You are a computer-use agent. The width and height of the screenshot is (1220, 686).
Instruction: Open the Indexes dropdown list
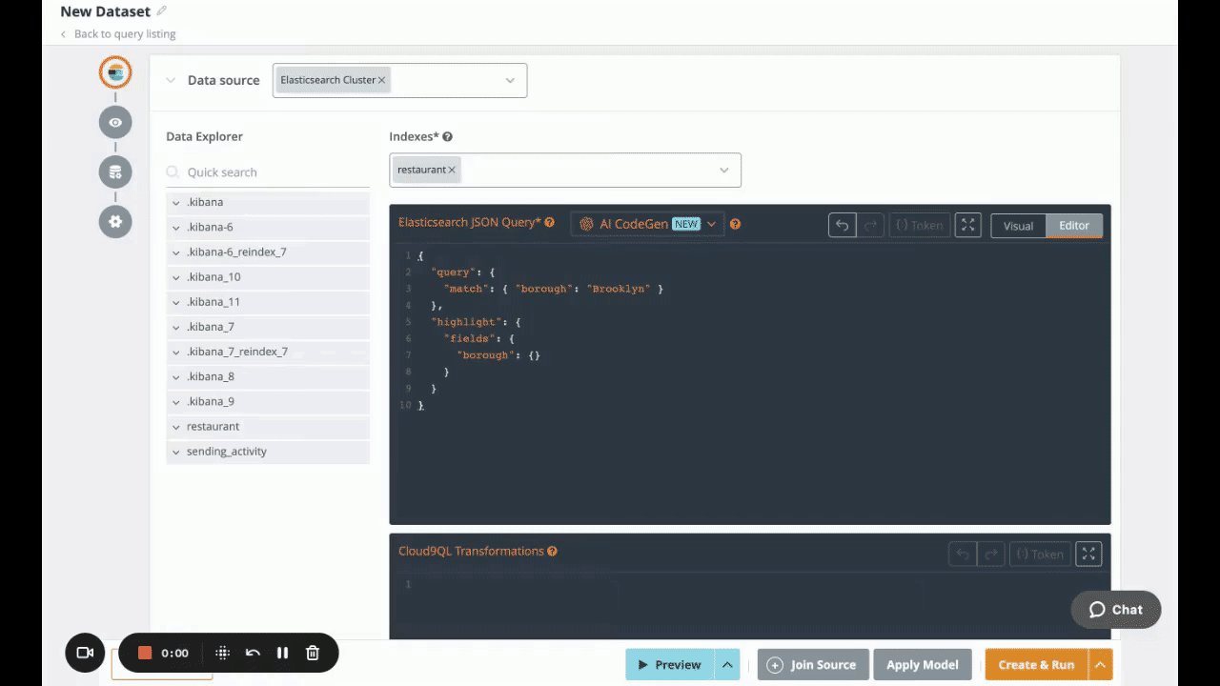tap(723, 171)
